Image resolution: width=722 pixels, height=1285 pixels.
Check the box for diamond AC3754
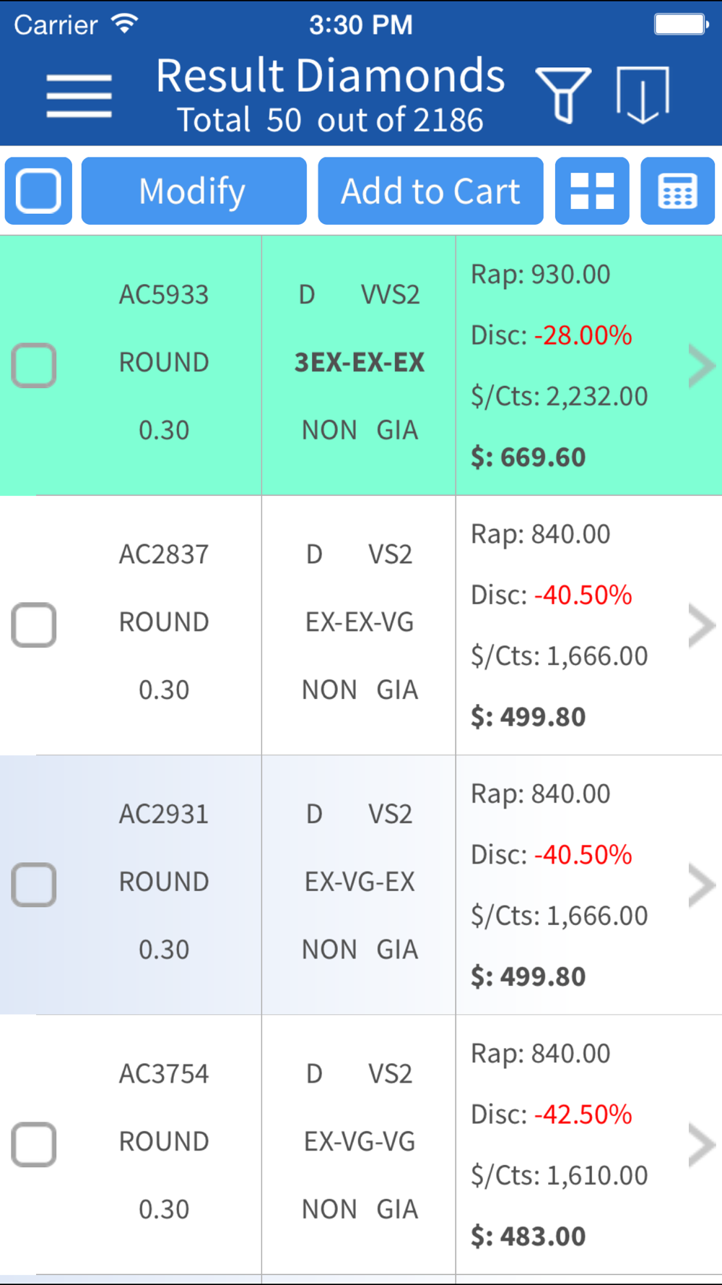click(34, 1144)
